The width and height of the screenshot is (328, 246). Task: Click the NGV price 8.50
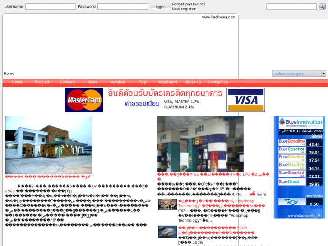(314, 204)
